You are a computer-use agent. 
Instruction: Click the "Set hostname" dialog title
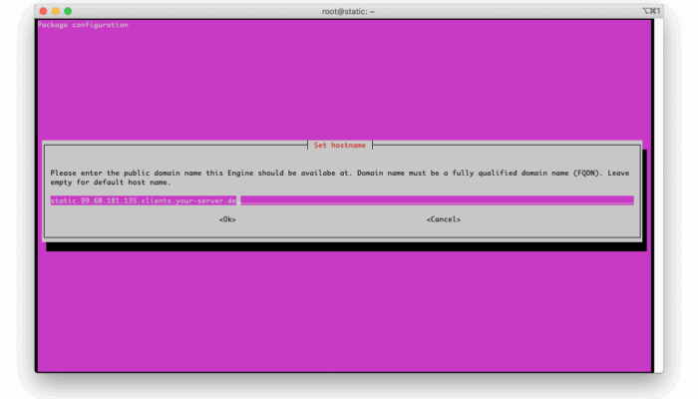click(342, 145)
